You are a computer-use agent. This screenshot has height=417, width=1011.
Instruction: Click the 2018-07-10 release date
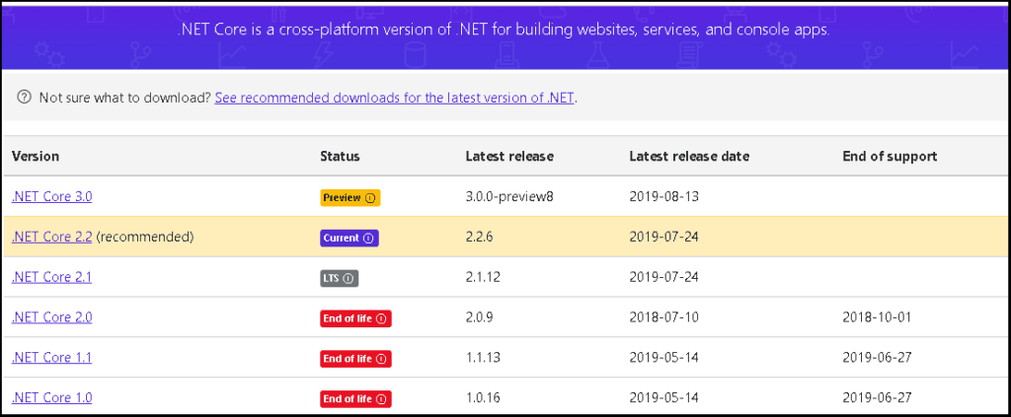(664, 317)
